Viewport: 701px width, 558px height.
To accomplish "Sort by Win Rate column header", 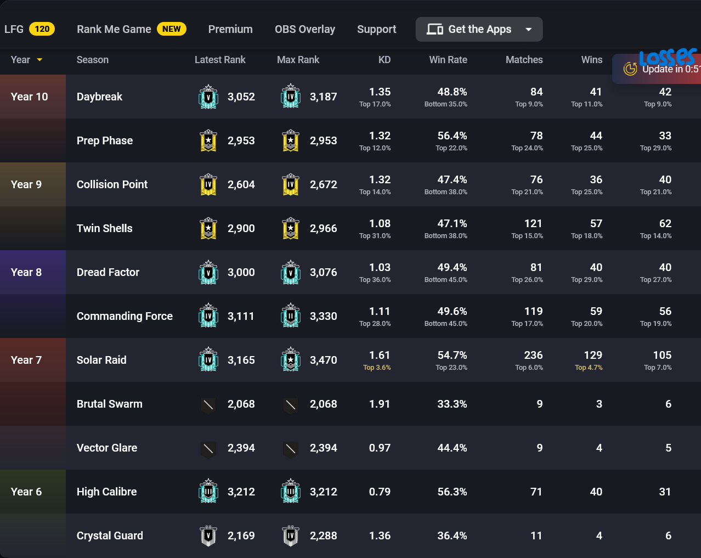I will (448, 60).
